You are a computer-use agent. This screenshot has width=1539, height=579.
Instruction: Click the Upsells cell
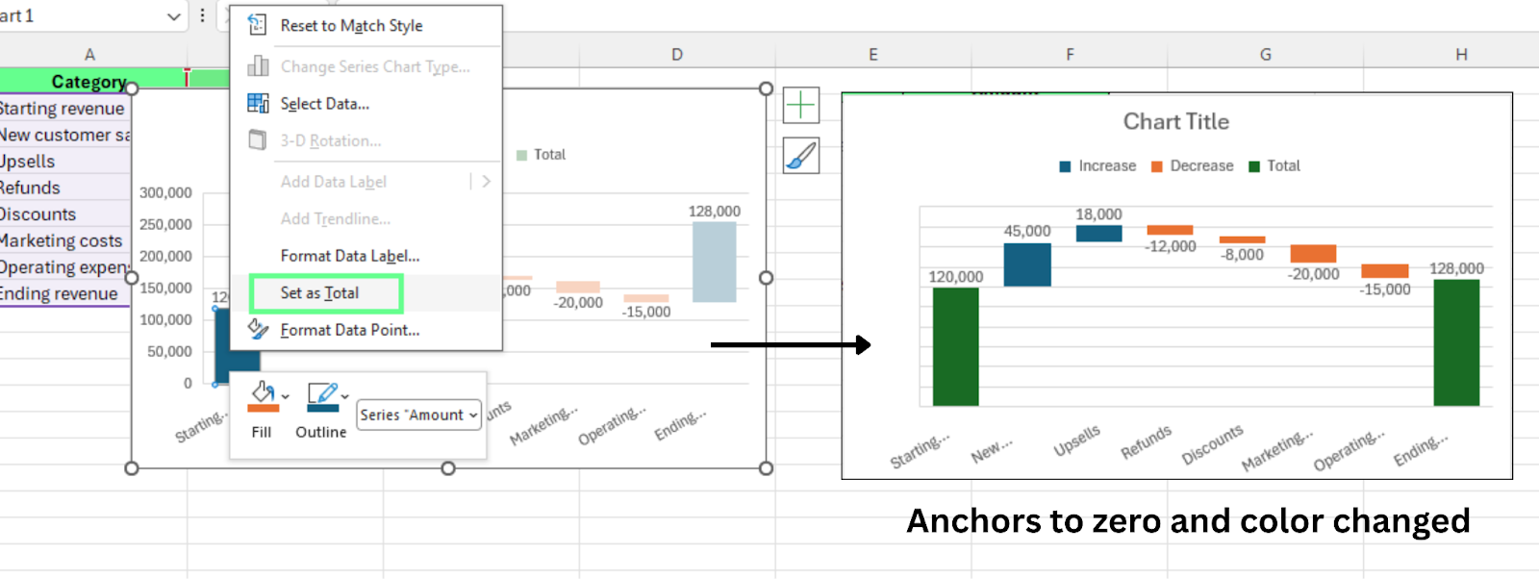(x=64, y=162)
